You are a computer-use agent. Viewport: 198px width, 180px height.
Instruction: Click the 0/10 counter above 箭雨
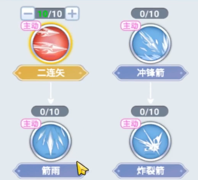pos(50,112)
